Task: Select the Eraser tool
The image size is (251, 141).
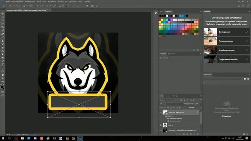Action: pos(3,47)
